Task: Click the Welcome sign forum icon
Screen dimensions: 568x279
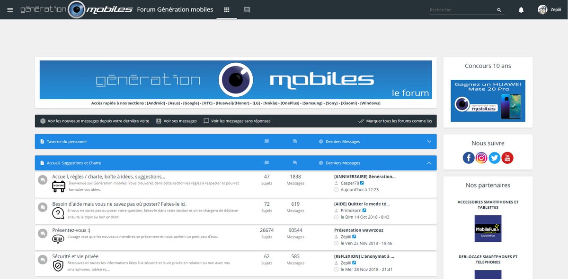Action: (58, 186)
